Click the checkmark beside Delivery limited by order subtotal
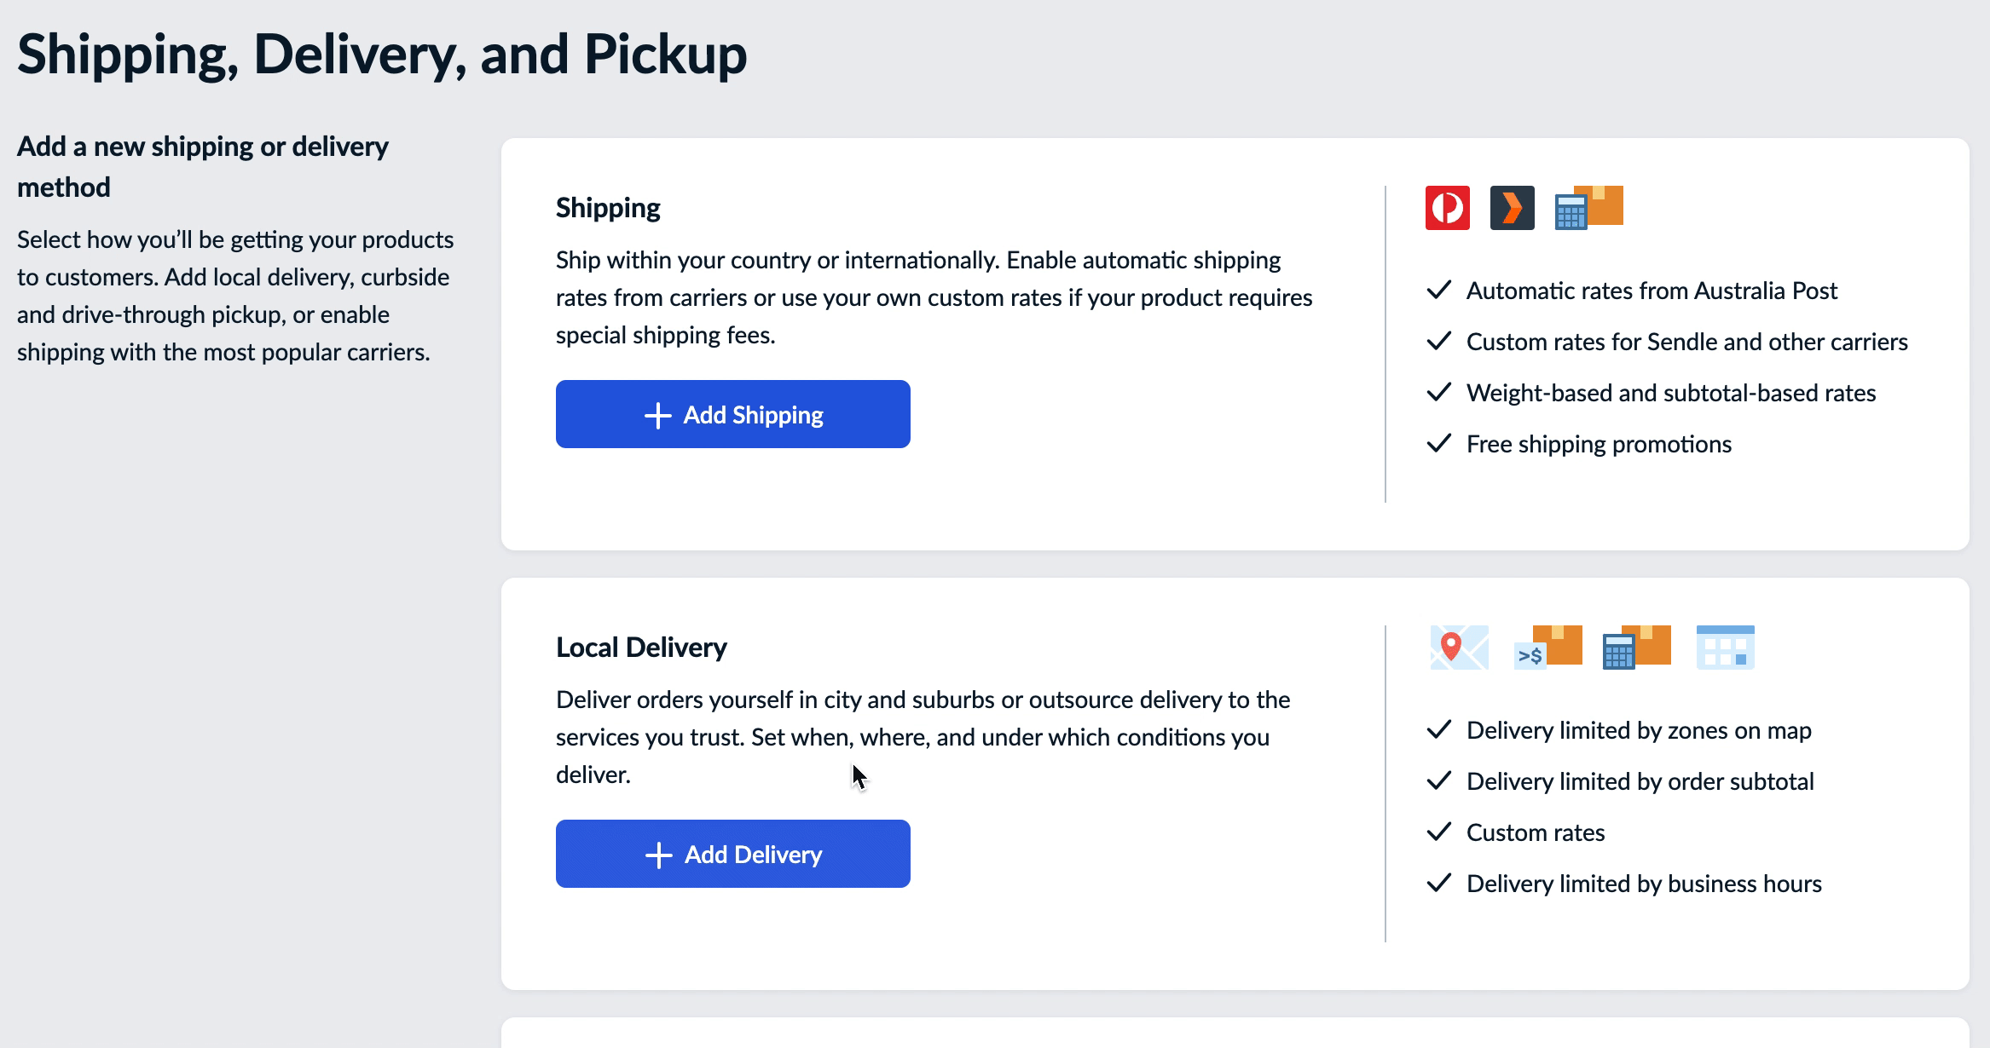 coord(1439,781)
